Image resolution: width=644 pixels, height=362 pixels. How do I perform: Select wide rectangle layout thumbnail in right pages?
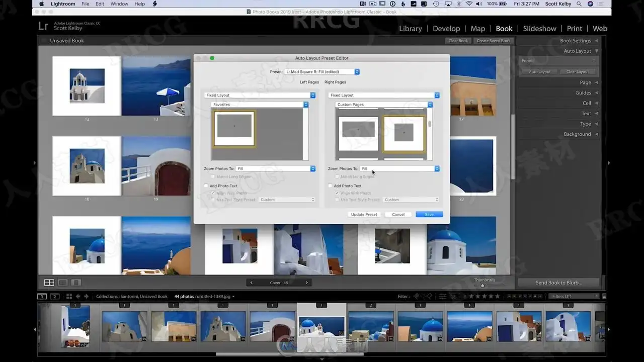[x=358, y=133]
